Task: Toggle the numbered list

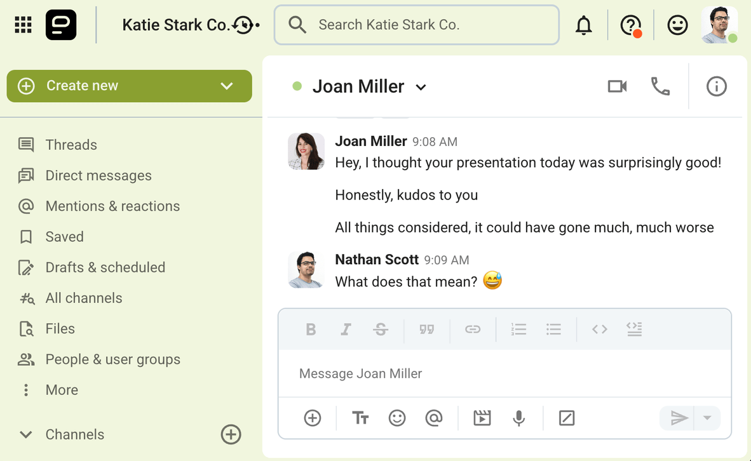Action: [518, 330]
